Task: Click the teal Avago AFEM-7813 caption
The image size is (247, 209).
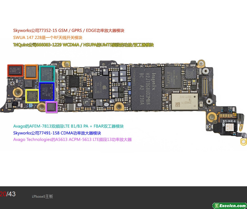Action: pyautogui.click(x=68, y=126)
